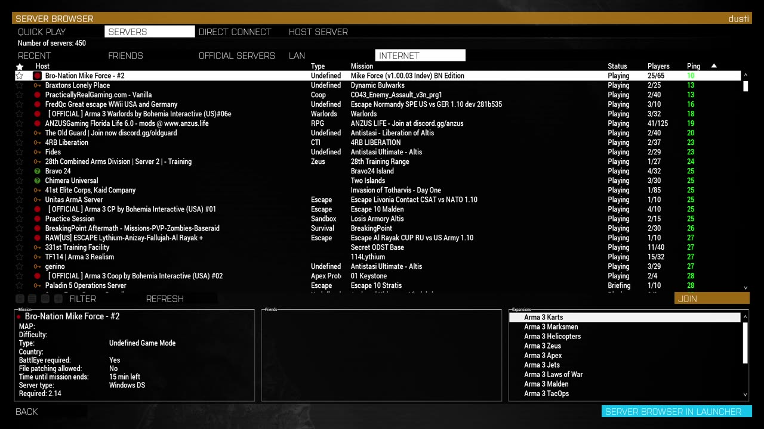Viewport: 764px width, 429px height.
Task: Select Arma 3 Karts in Expansions list
Action: [x=624, y=318]
